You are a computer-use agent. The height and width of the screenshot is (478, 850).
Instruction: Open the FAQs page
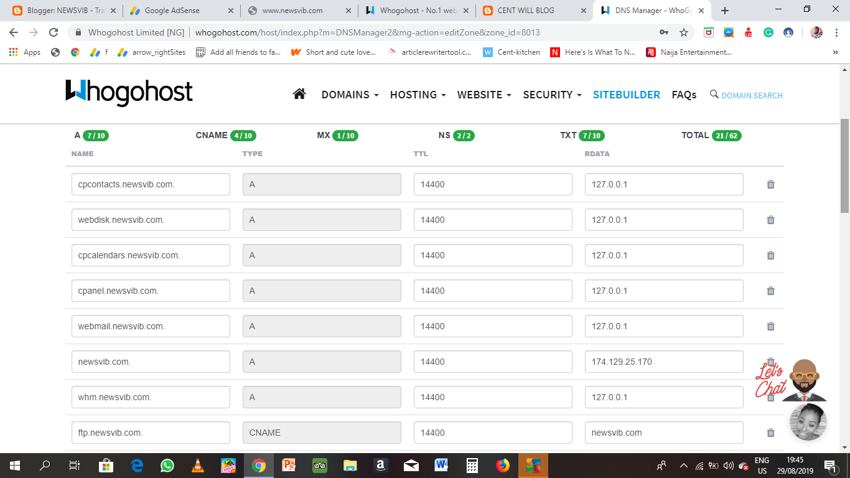[x=684, y=95]
